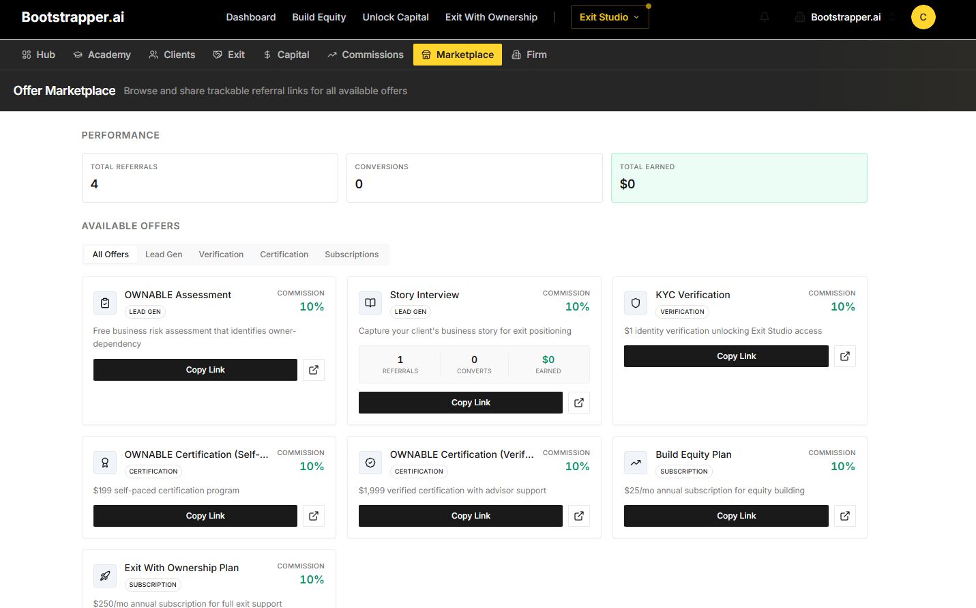976x608 pixels.
Task: Go to Hub in the sub-navigation
Action: click(39, 55)
